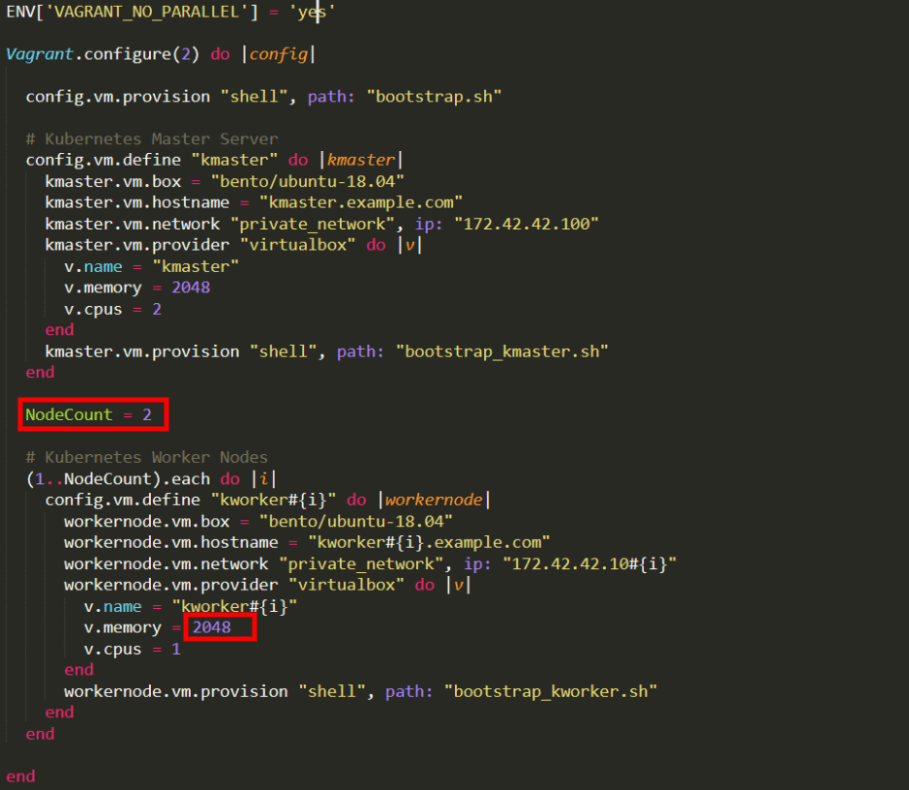Click the "172.42.42.10#{i}" IP string

coord(590,563)
